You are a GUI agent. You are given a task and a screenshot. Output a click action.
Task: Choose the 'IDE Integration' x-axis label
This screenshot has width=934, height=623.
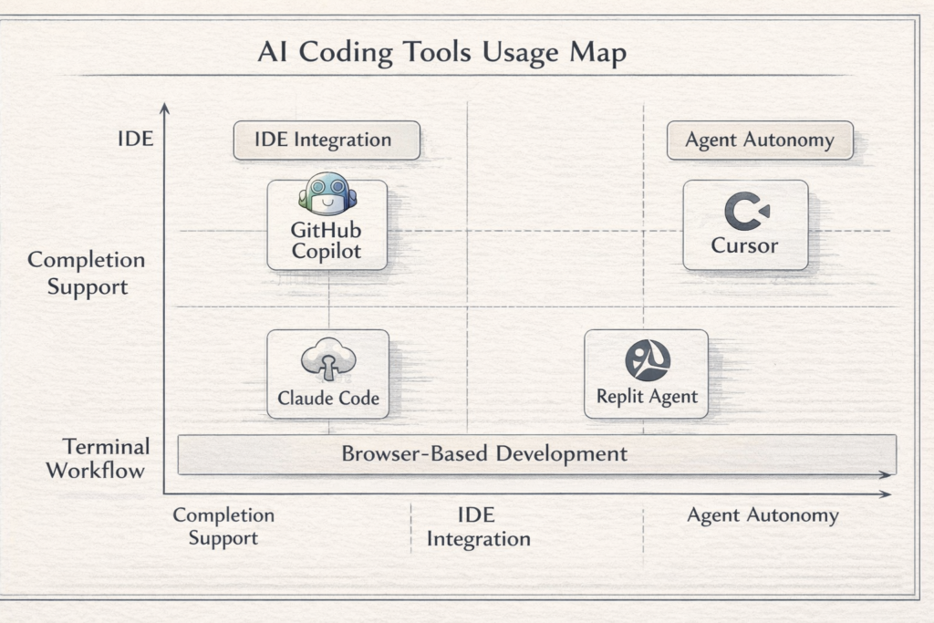(x=478, y=527)
